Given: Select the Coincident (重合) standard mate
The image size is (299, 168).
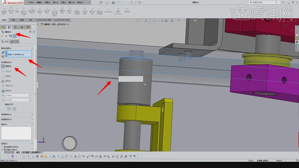Looking at the screenshot, I should click(x=3, y=66).
